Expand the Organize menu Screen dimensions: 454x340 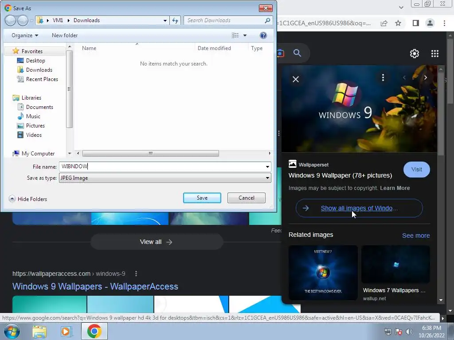25,35
